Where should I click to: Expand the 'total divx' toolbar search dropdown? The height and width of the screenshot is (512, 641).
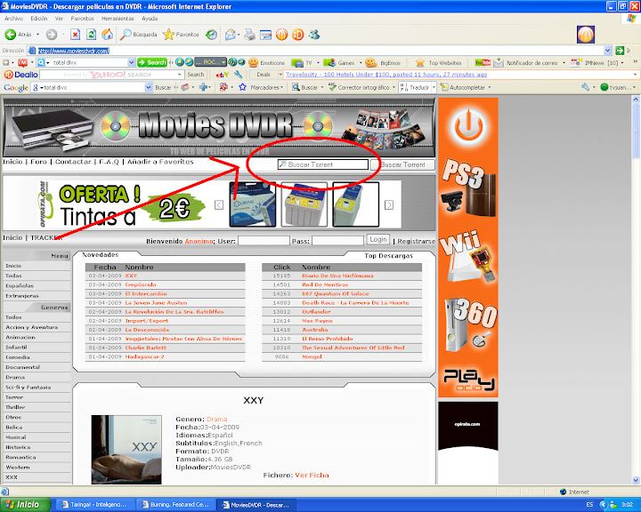point(131,62)
